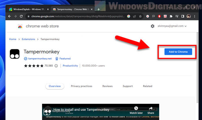Play the How to install Tampermonkey video
The height and width of the screenshot is (120, 202).
pyautogui.click(x=100, y=112)
